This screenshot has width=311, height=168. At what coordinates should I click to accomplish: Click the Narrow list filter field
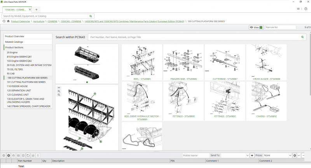pos(280,27)
